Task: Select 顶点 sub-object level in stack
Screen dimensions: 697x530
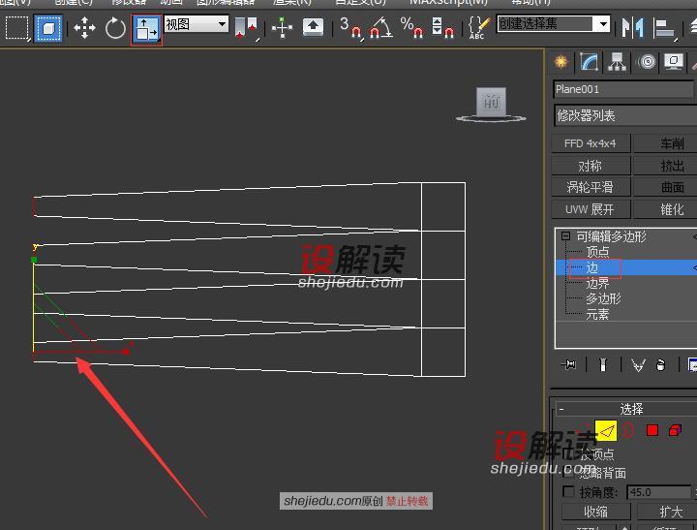Action: pyautogui.click(x=597, y=252)
